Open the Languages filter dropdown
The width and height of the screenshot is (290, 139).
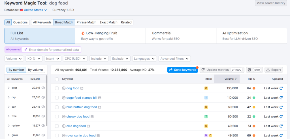click(x=144, y=59)
